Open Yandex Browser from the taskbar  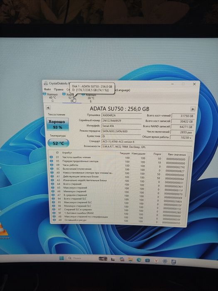[x=156, y=261]
